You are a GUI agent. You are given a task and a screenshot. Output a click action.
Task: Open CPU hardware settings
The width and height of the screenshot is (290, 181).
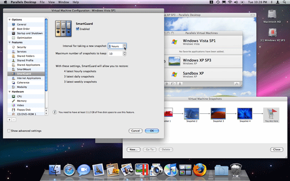pos(26,97)
